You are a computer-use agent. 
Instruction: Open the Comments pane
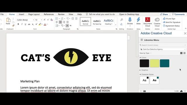179,14
